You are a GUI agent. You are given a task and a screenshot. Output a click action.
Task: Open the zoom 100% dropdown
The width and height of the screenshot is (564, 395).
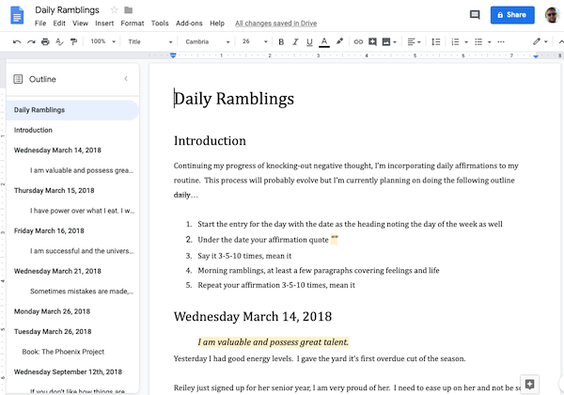point(102,41)
